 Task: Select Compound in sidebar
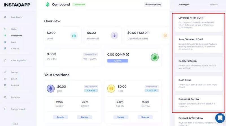(17, 36)
